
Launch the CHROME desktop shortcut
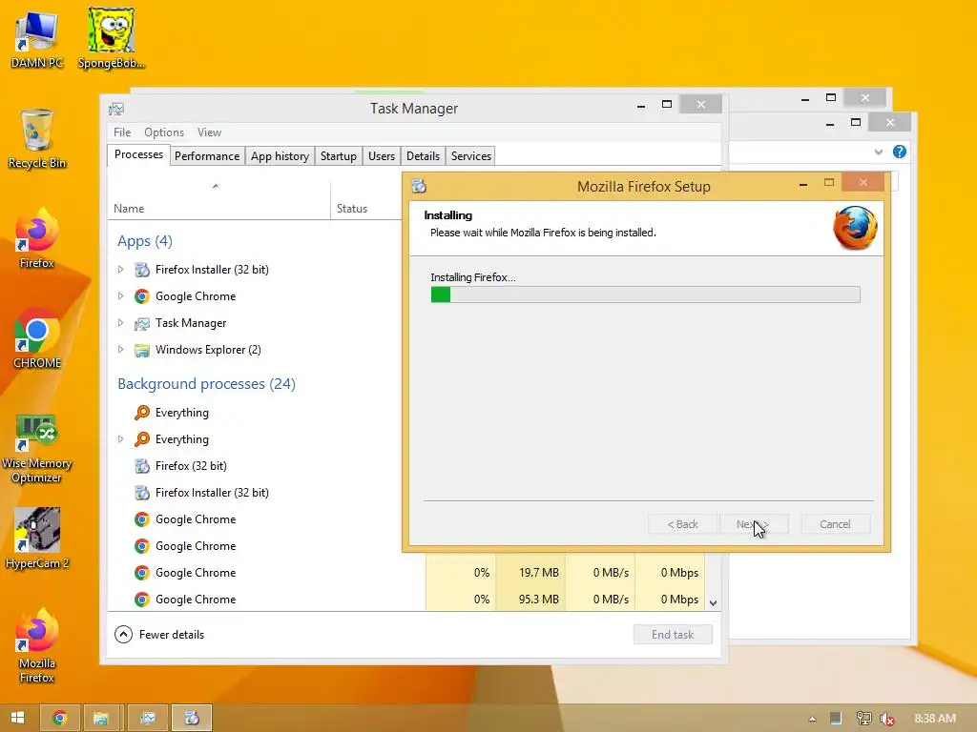(x=37, y=339)
